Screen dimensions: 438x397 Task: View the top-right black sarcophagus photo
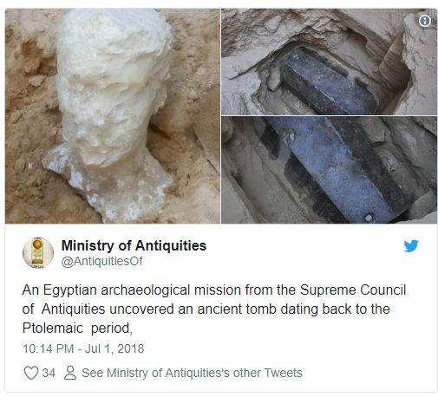(x=330, y=62)
